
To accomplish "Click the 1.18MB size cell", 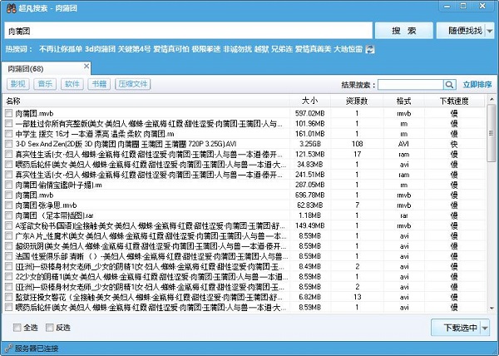I will point(310,215).
